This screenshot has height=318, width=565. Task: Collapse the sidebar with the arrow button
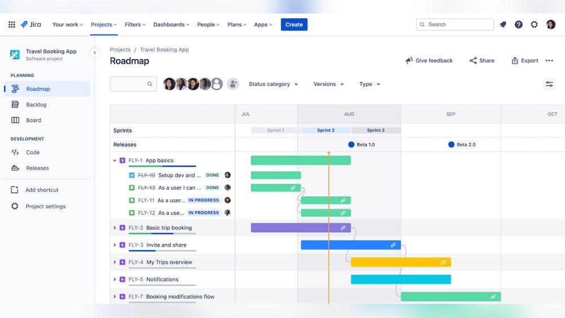tap(95, 53)
